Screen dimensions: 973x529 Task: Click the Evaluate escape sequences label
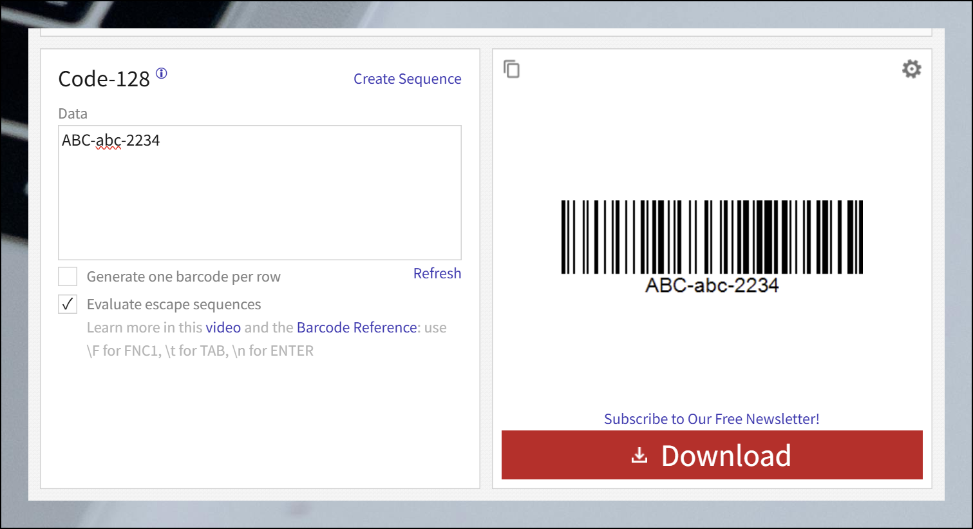coord(174,304)
